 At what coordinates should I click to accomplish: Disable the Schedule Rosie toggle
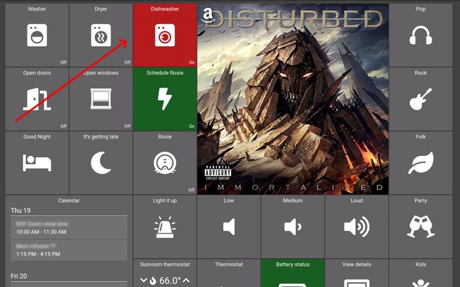(164, 99)
